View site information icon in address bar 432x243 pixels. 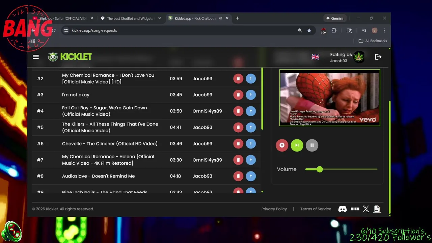click(x=66, y=30)
